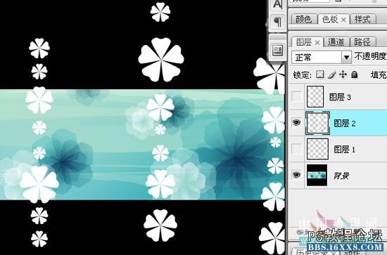Screen dimensions: 387x255
Task: Show 图层 1 layer visibility
Action: point(296,149)
